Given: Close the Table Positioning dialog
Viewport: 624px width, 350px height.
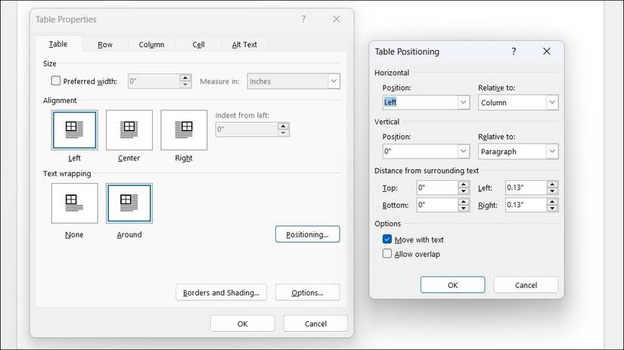Looking at the screenshot, I should coord(546,51).
